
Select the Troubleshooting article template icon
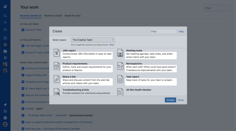tap(57, 92)
